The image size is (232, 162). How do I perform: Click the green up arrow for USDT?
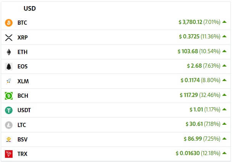click(x=224, y=109)
